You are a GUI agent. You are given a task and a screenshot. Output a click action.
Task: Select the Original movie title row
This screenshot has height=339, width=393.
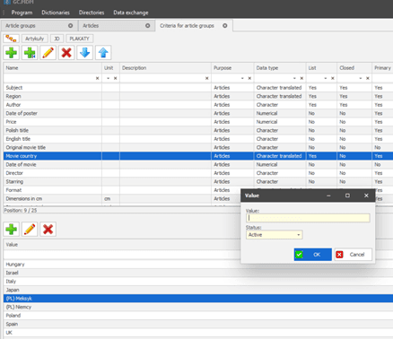pyautogui.click(x=198, y=147)
